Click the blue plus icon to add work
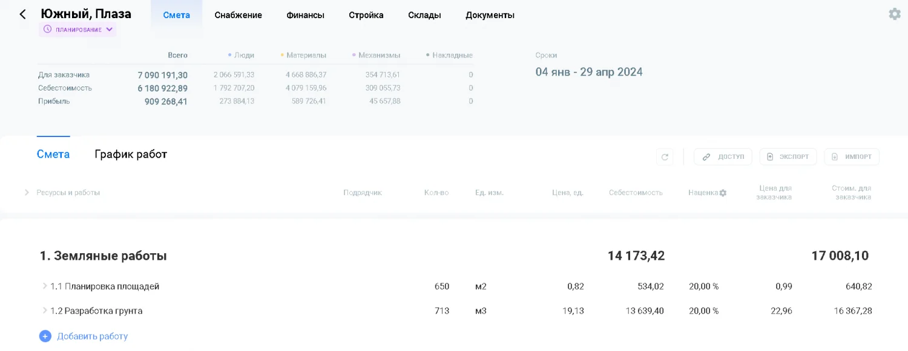 pyautogui.click(x=45, y=337)
